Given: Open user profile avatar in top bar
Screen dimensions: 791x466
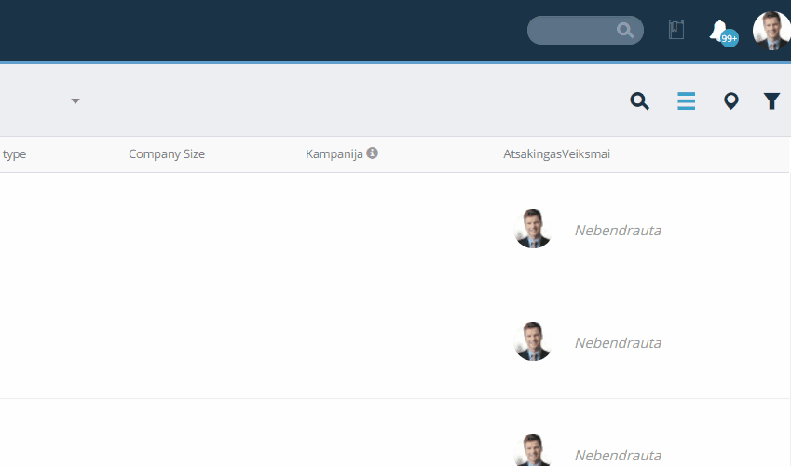Looking at the screenshot, I should coord(771,31).
